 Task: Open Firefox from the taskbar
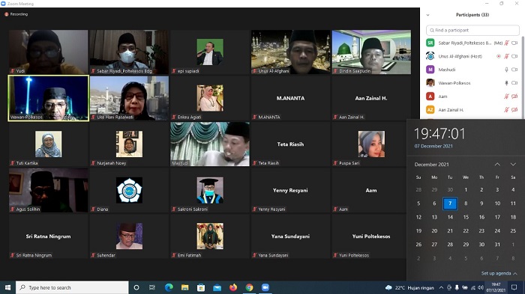tap(233, 287)
